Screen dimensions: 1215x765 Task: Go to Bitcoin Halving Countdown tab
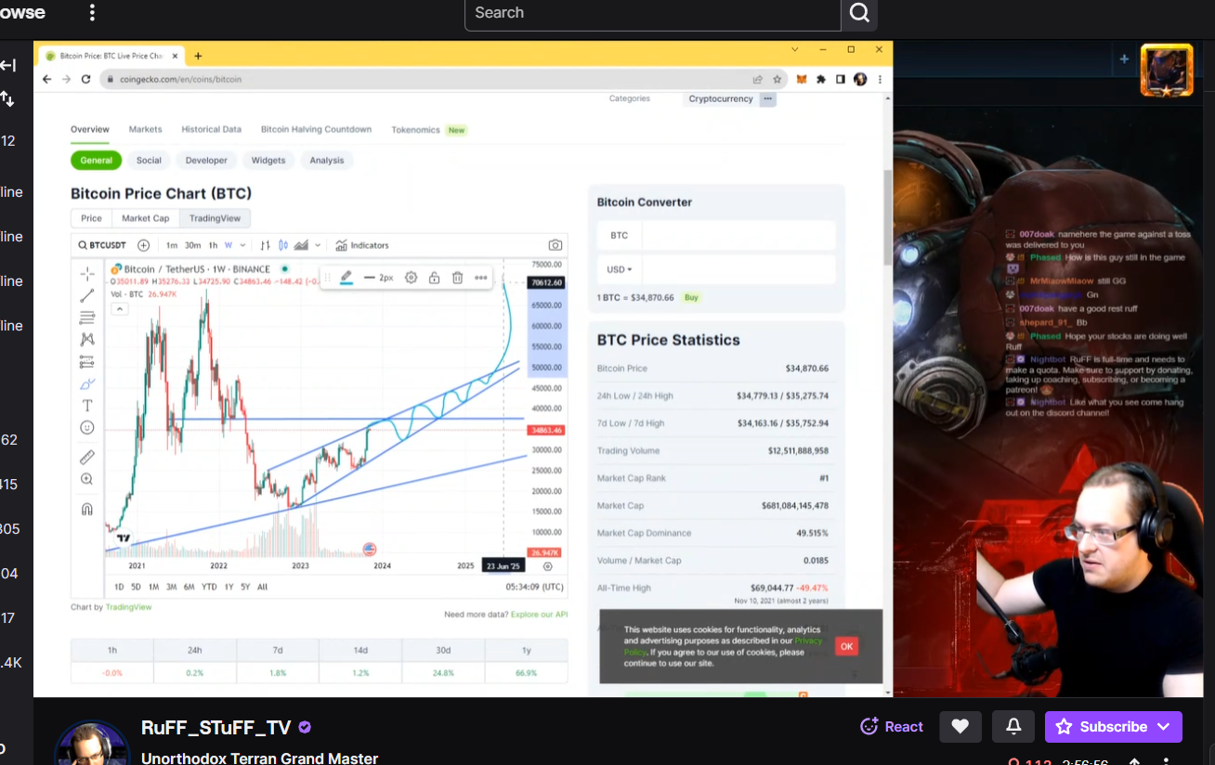(x=316, y=129)
